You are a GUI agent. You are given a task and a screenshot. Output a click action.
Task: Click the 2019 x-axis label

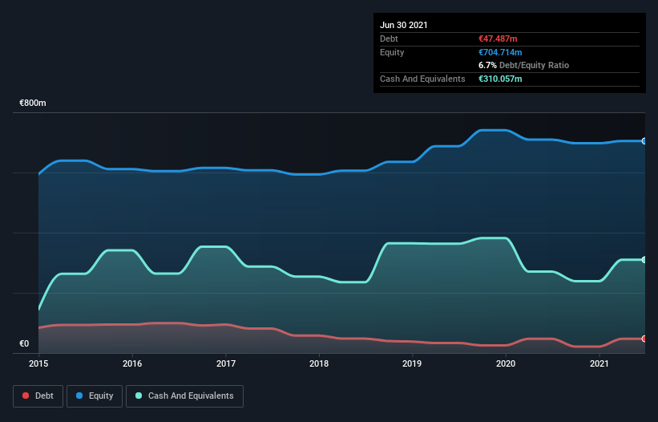click(x=412, y=363)
